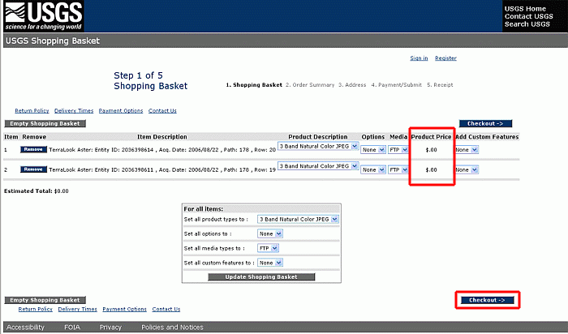Open the FOIA footer item
568x334 pixels.
71,328
